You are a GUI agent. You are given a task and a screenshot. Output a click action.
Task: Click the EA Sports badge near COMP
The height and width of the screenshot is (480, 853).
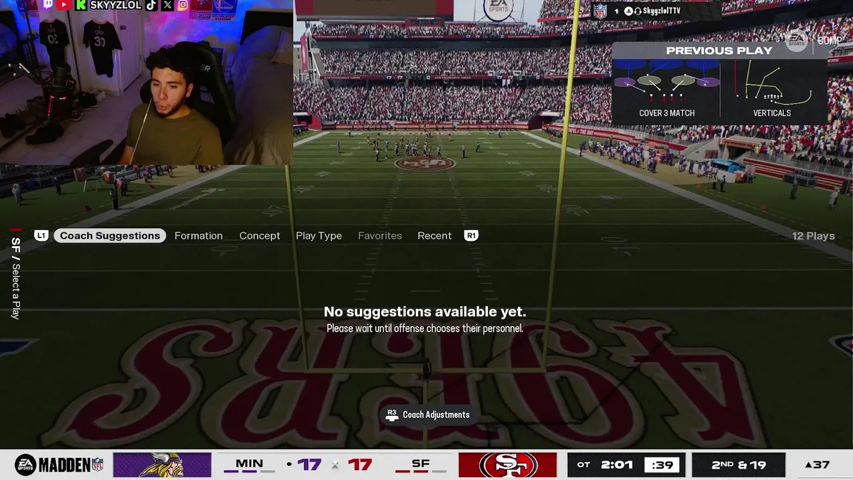tap(796, 41)
